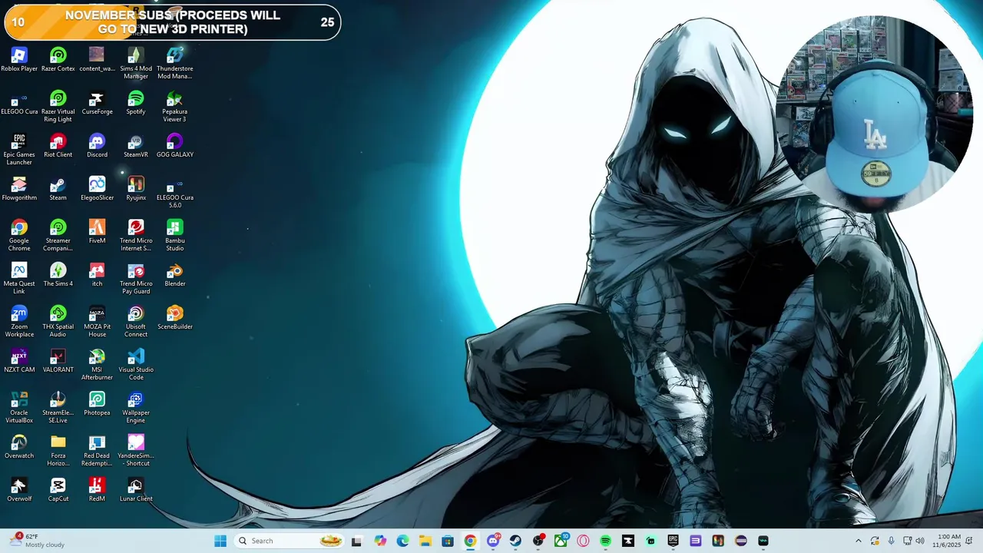Open the NZXT CAM desktop shortcut

click(19, 361)
